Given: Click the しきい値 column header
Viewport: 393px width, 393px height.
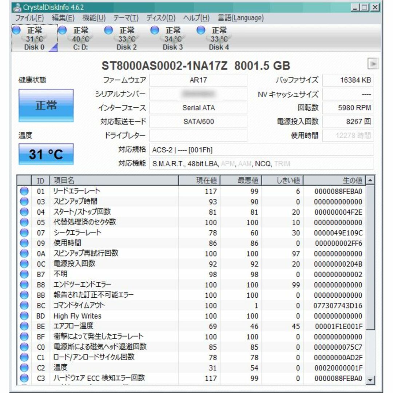Looking at the screenshot, I should point(282,180).
